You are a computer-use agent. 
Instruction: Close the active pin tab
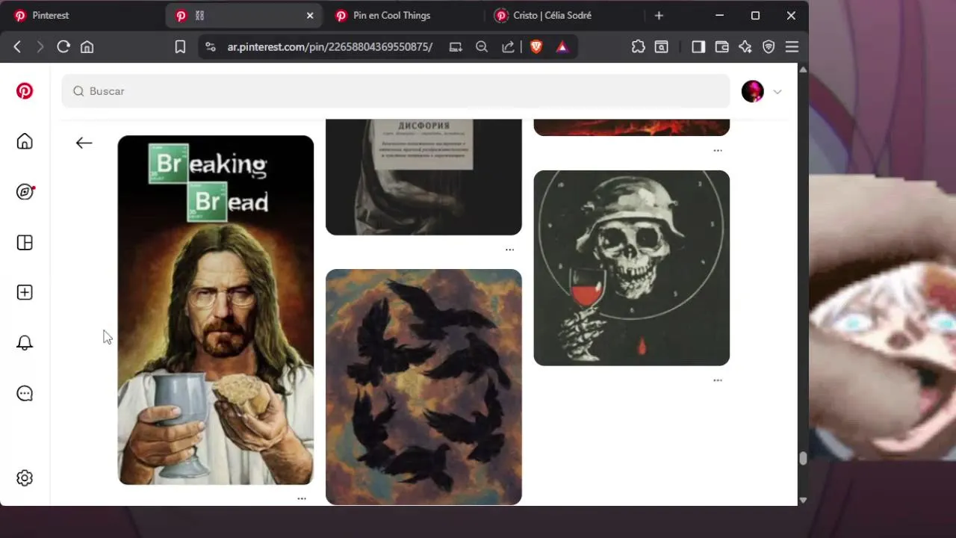[x=310, y=16]
